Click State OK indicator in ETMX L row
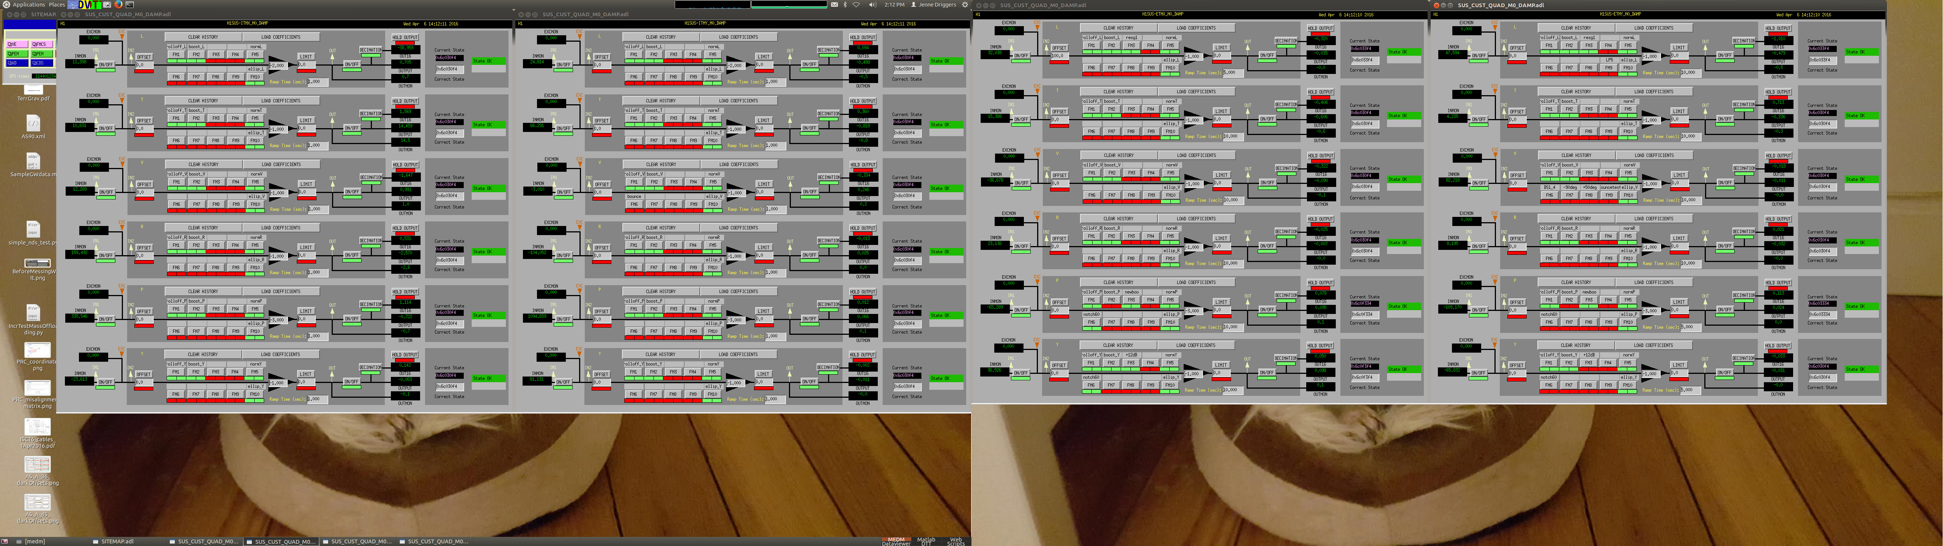This screenshot has height=546, width=1943. point(1404,52)
